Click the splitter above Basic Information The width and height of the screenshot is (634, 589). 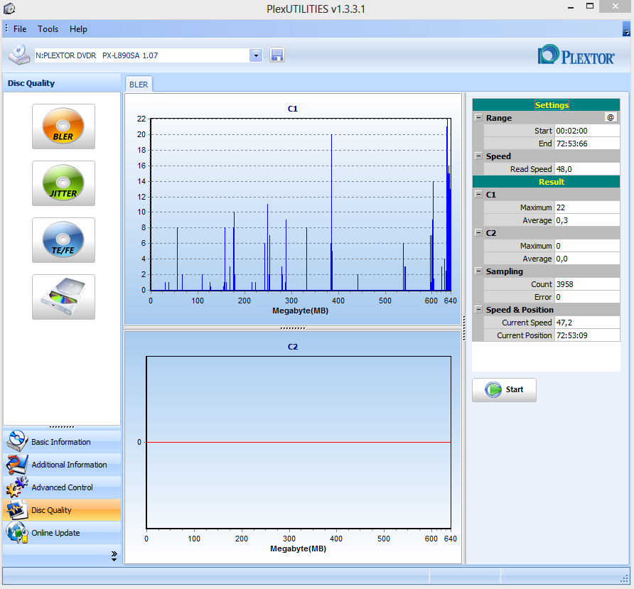click(62, 427)
